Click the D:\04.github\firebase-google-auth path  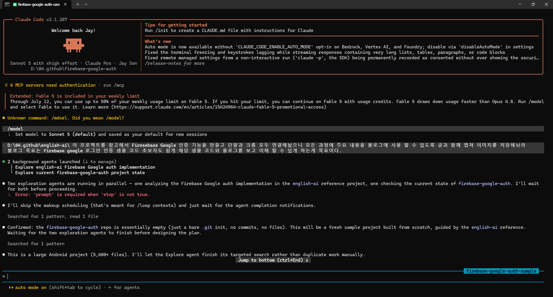(73, 69)
